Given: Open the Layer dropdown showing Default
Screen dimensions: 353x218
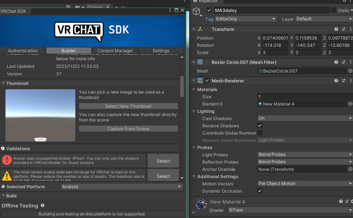Looking at the screenshot, I should (324, 19).
